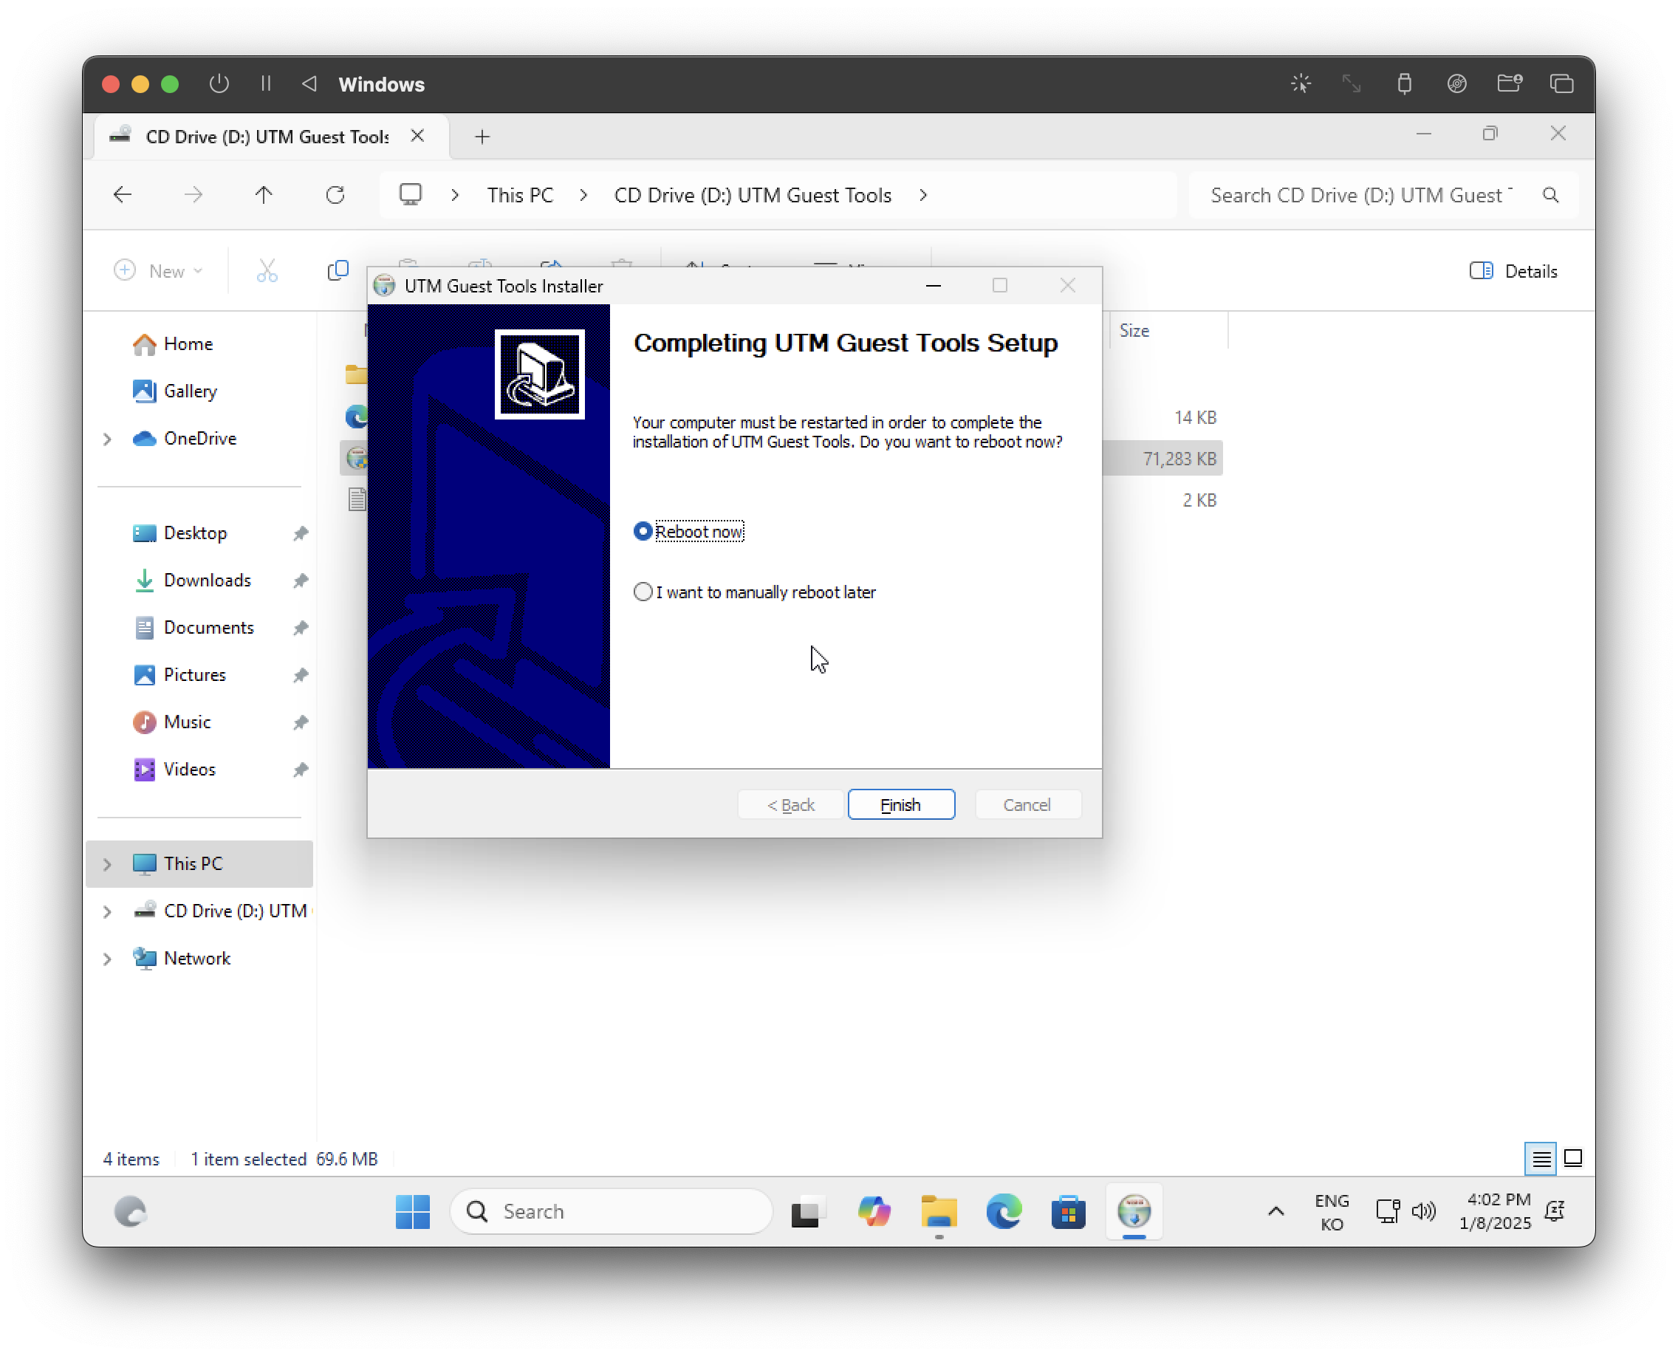This screenshot has height=1356, width=1678.
Task: Click the Size column header
Action: click(x=1167, y=330)
